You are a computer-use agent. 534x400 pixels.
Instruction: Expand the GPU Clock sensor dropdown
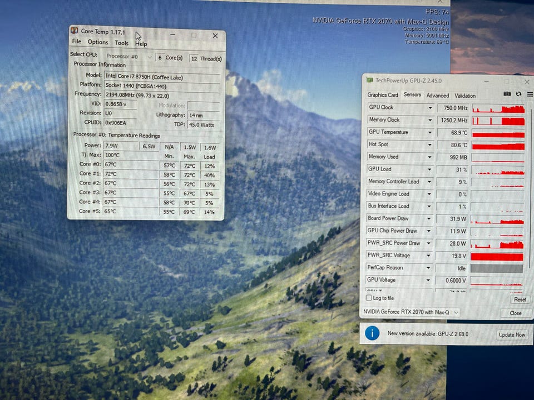[430, 108]
